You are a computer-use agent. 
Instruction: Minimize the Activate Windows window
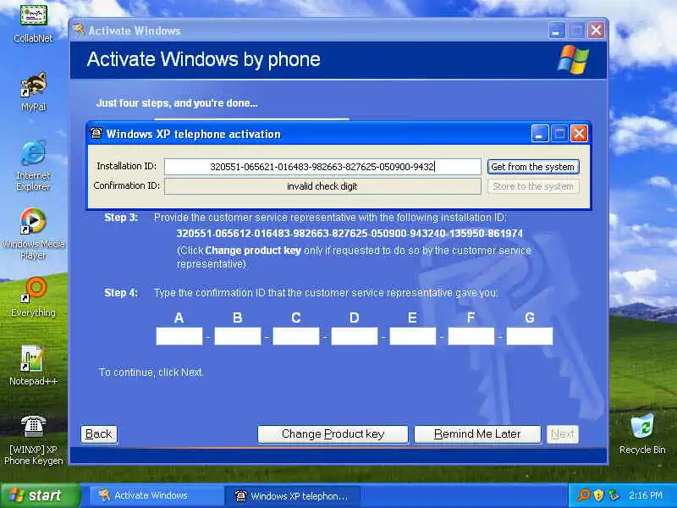557,30
